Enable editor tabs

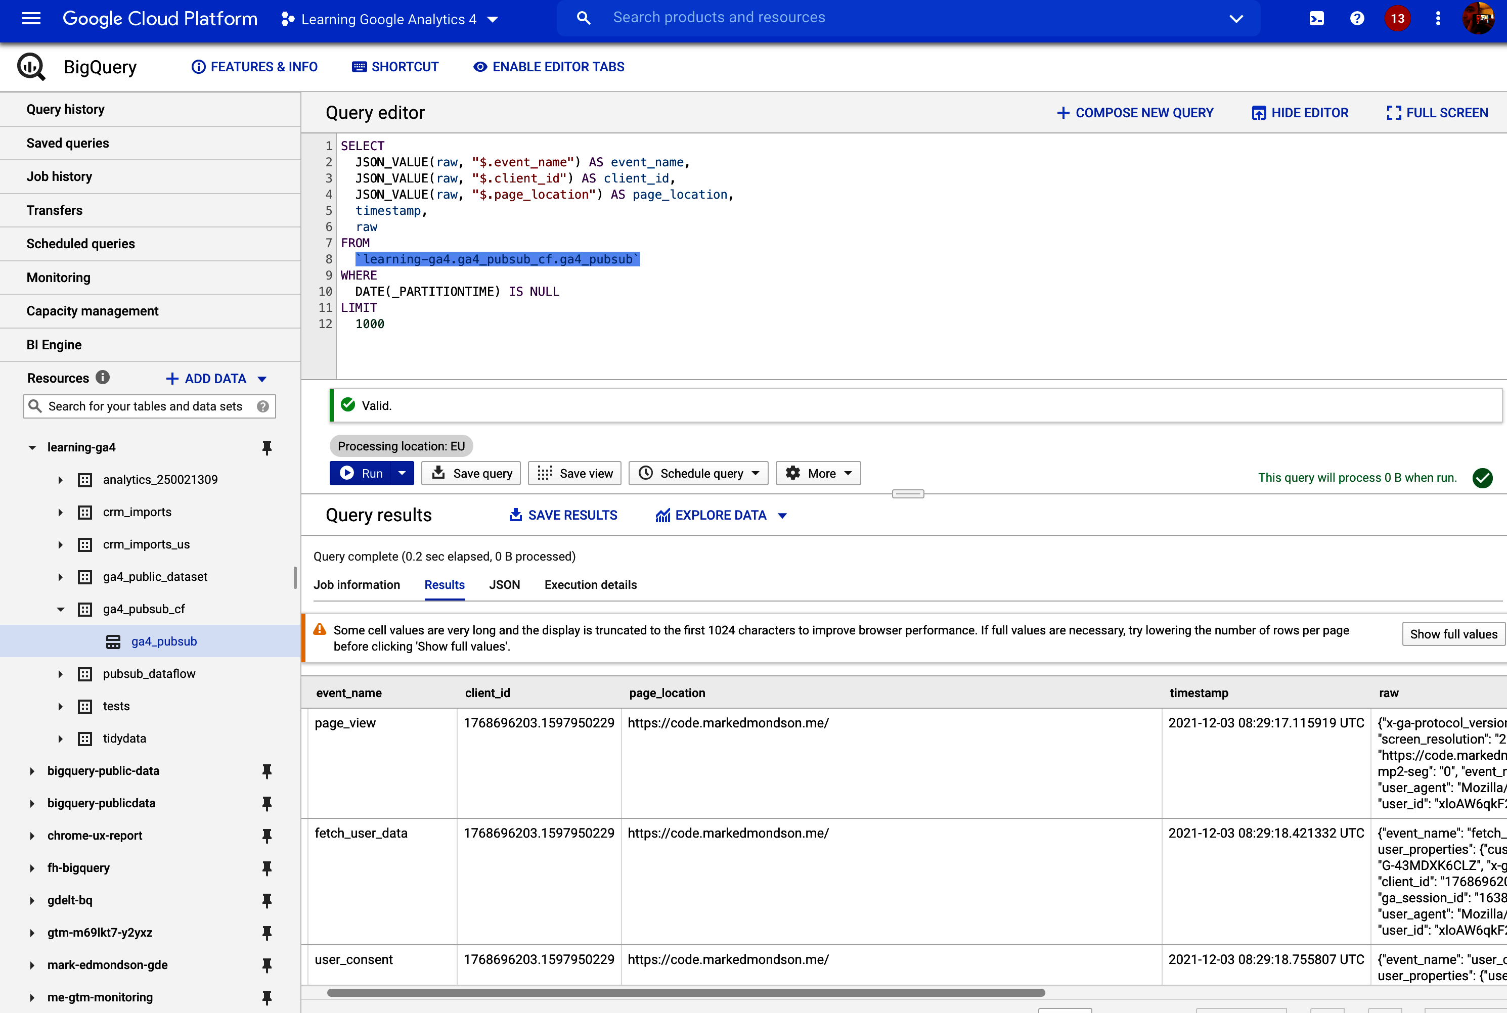[x=549, y=67]
